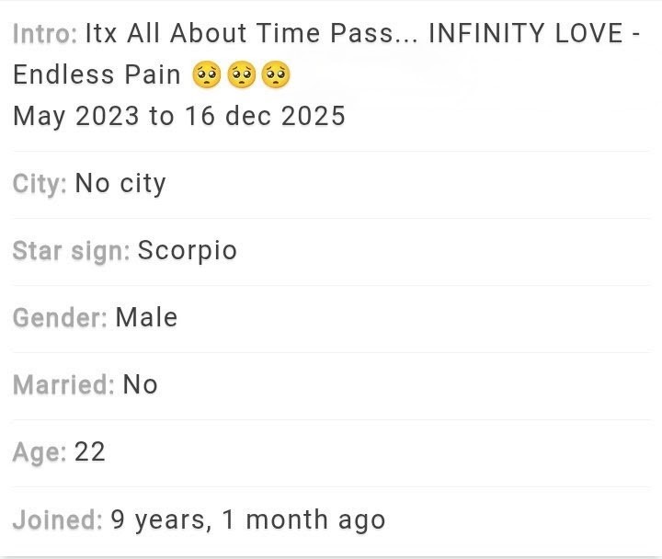The width and height of the screenshot is (662, 559).
Task: Click the second pleading face emoji
Action: (241, 74)
